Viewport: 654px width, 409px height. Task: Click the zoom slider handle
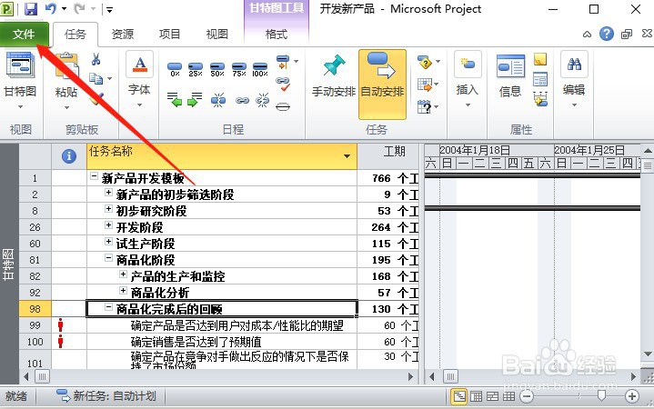point(601,395)
